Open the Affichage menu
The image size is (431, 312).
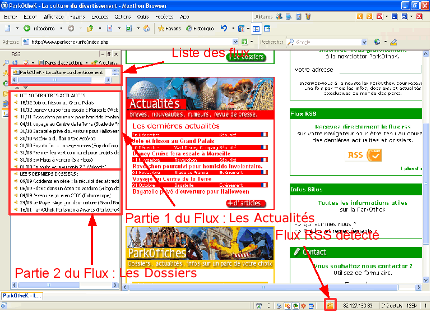pyautogui.click(x=54, y=17)
